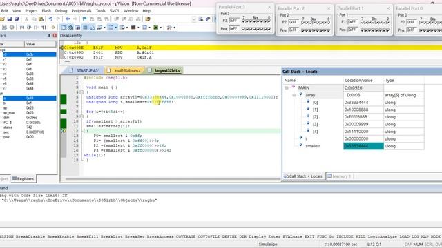Screen dimensions: 442x248
Task: Click the Step Over debug icon
Action: (29, 28)
